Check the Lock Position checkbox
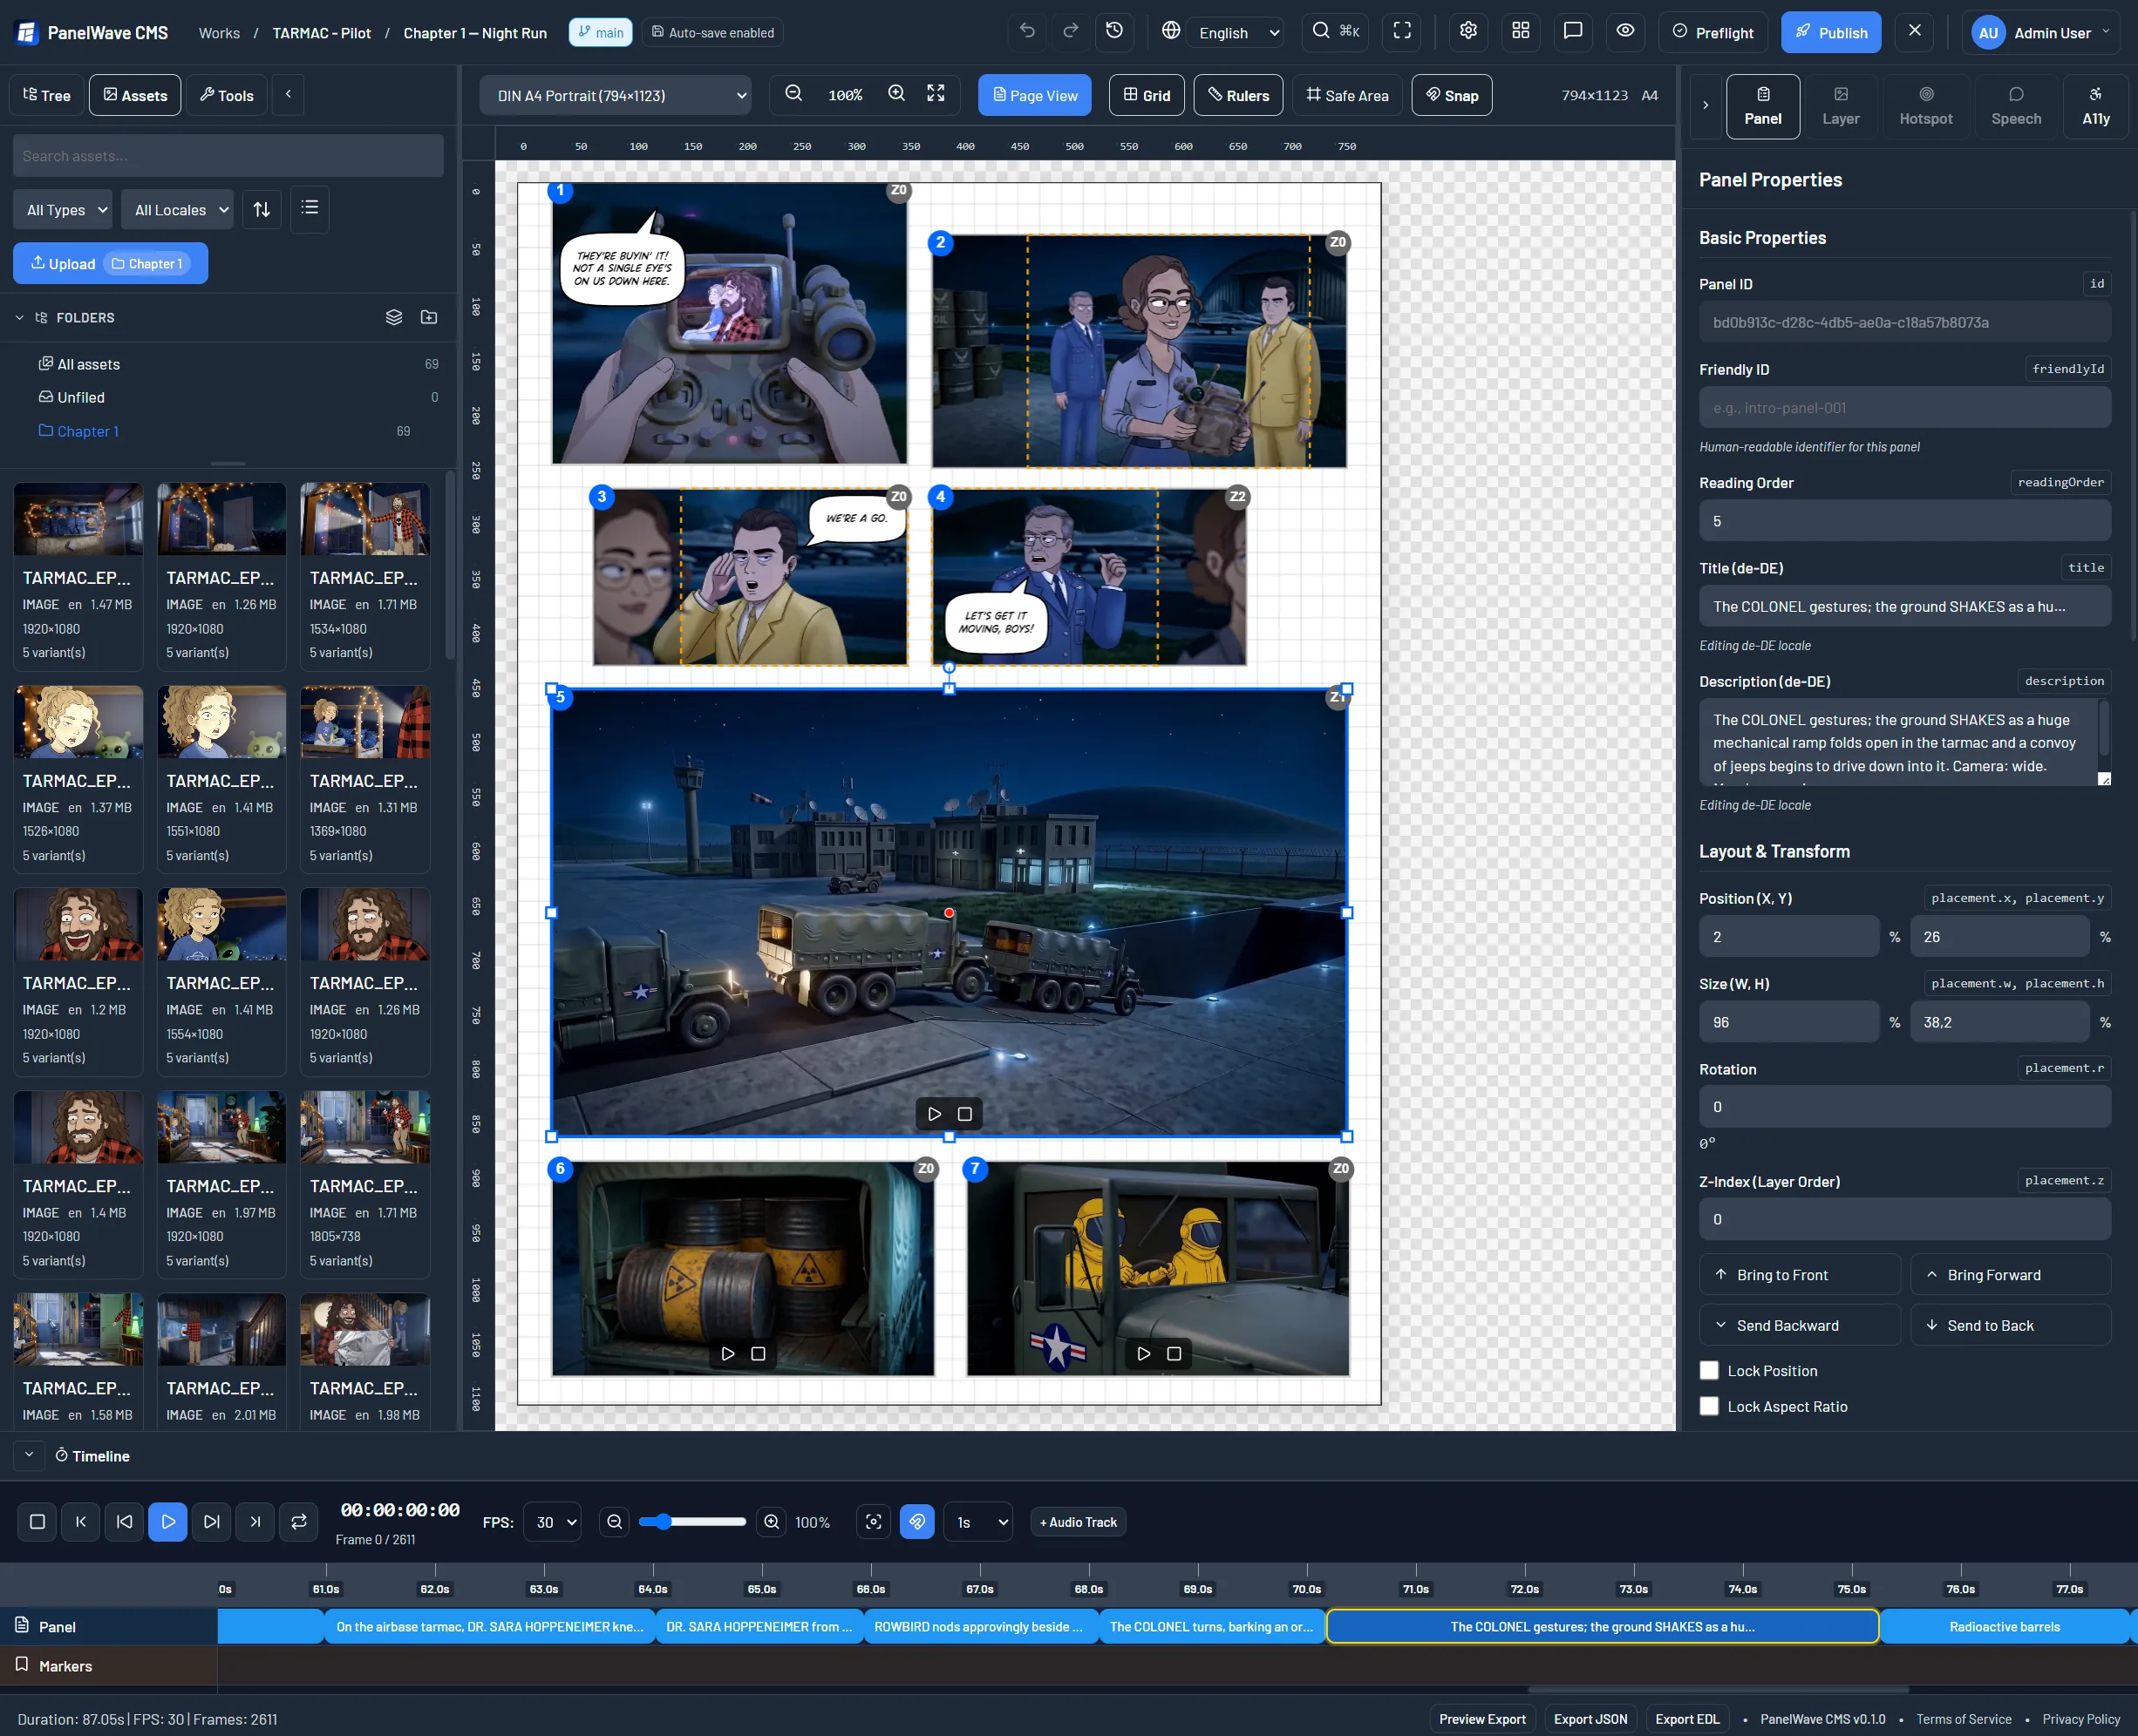Viewport: 2138px width, 1736px height. point(1710,1372)
